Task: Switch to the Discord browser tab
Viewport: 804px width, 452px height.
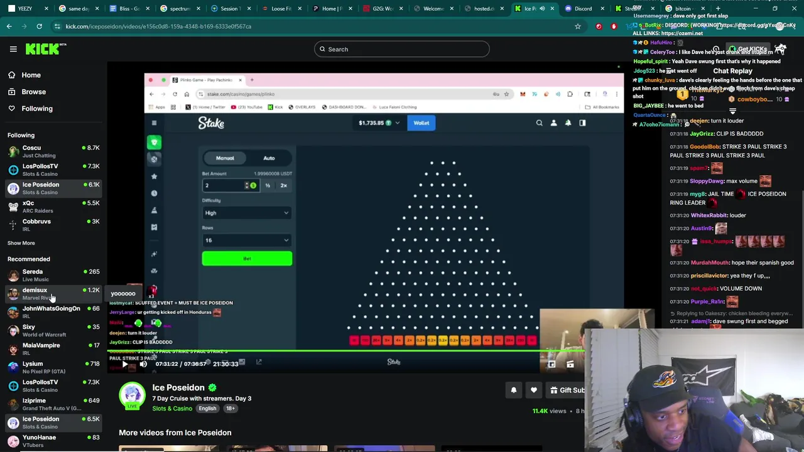Action: [584, 9]
